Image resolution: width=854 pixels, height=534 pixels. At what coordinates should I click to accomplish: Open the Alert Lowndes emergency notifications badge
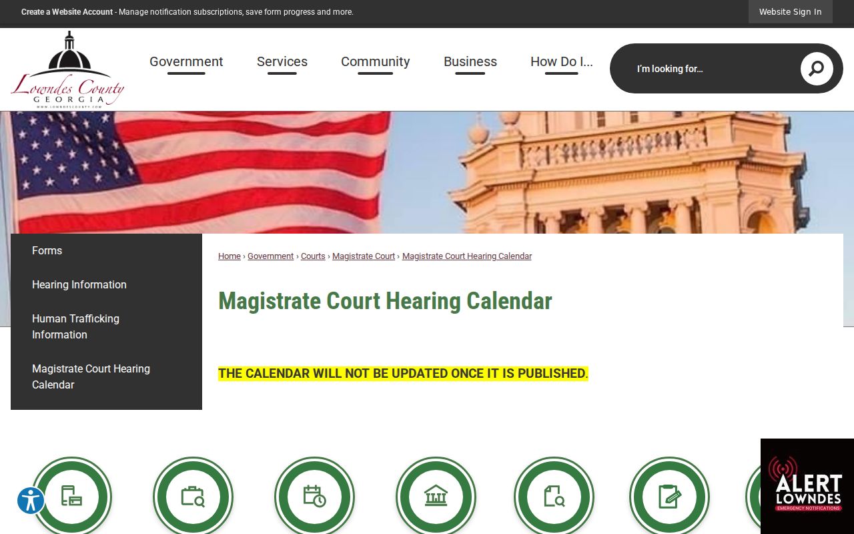pyautogui.click(x=807, y=486)
